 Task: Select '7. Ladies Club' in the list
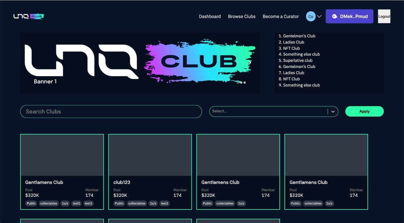(291, 73)
